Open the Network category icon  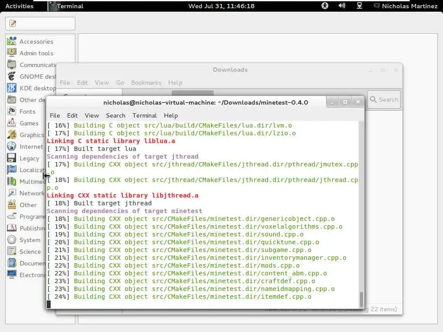(12, 193)
